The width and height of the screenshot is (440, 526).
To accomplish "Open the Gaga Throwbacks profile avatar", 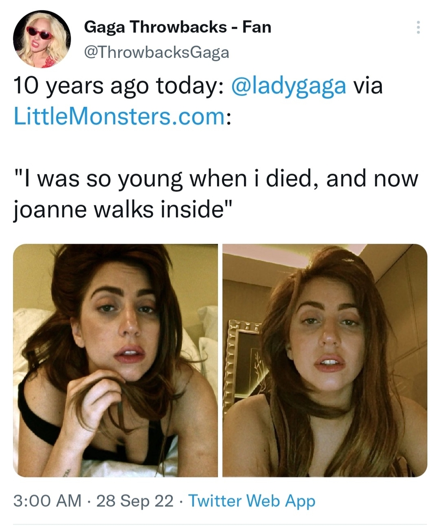I will [x=42, y=39].
